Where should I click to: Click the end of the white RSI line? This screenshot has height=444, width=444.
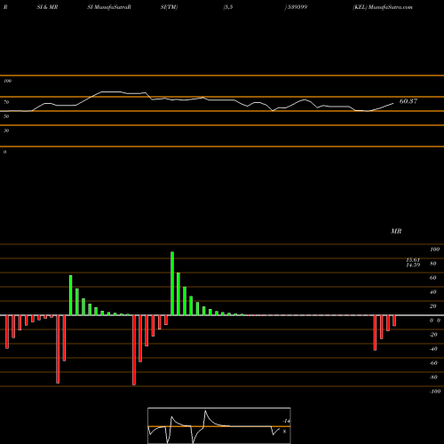click(393, 103)
